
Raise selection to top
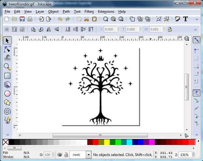tap(91, 29)
